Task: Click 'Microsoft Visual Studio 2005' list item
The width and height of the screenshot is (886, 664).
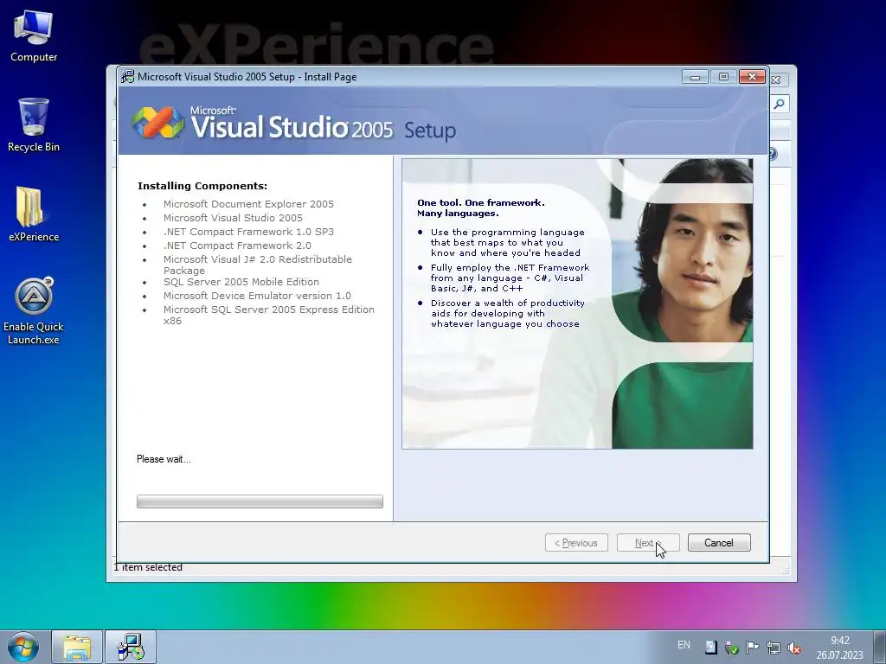Action: pos(233,218)
